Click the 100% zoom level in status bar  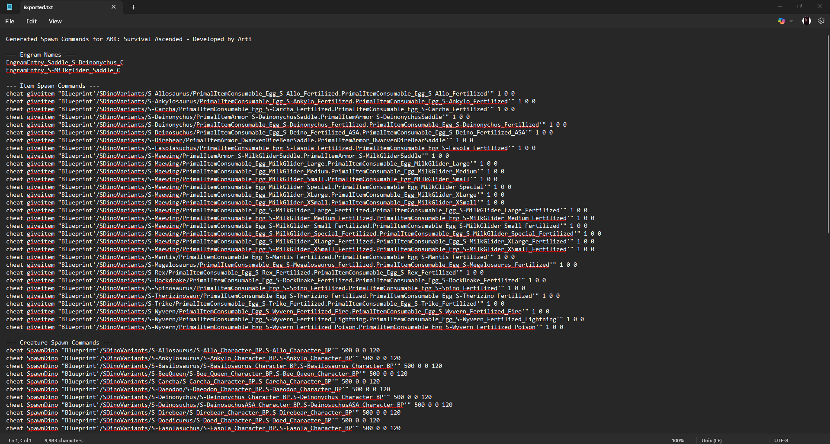tap(678, 440)
